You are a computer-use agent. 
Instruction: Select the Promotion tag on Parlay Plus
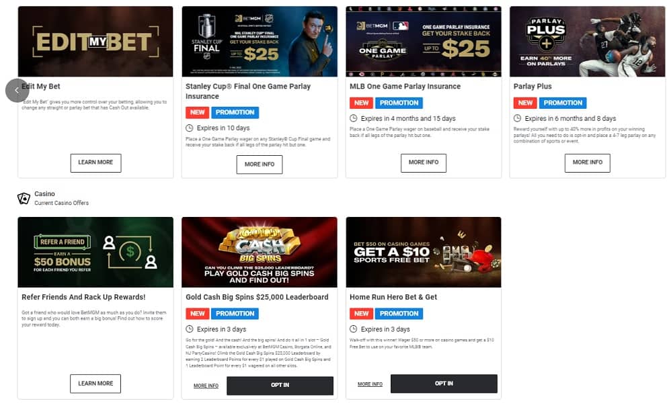point(563,103)
